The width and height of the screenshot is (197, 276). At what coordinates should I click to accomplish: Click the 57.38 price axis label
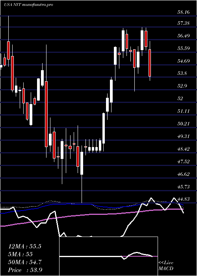183,23
